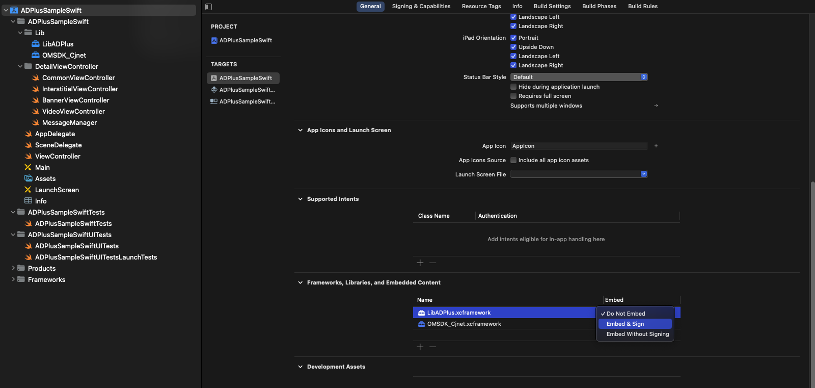This screenshot has height=388, width=815.
Task: Open the Launch Screen File dropdown
Action: (579, 174)
